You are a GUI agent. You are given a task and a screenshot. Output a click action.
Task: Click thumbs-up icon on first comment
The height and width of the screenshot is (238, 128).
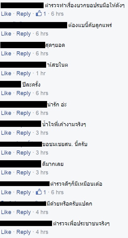point(39,14)
